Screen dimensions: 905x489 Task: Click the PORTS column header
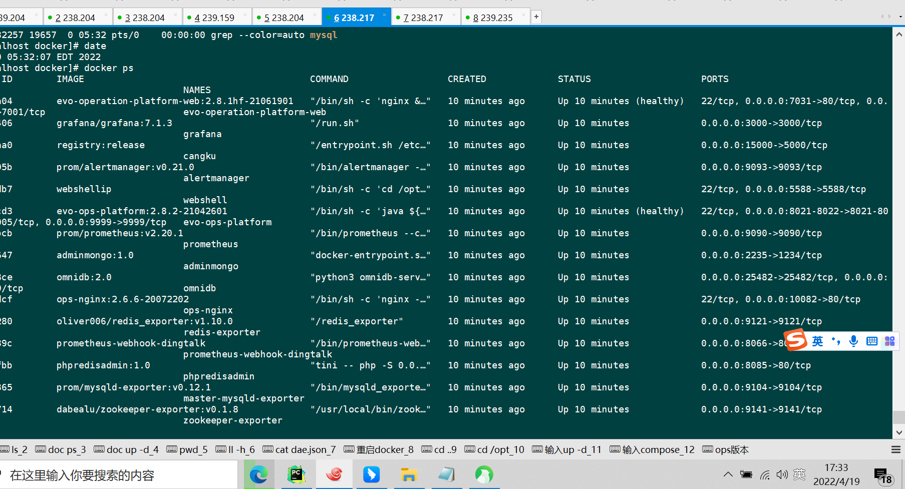coord(715,79)
